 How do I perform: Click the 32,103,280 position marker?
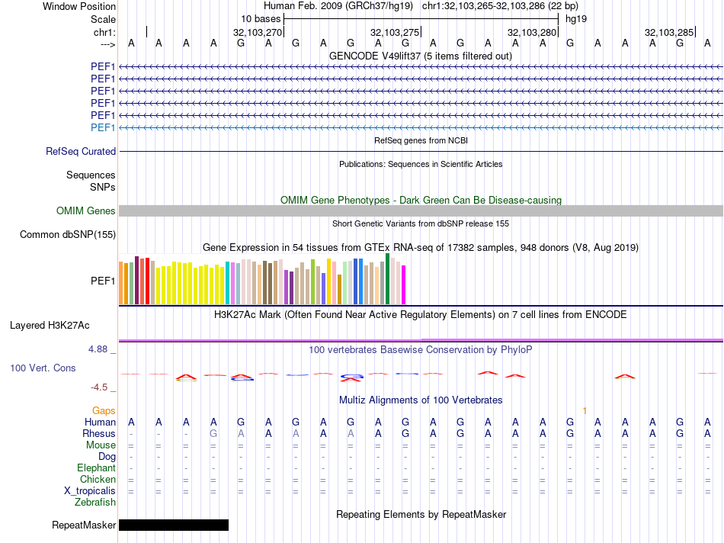(531, 32)
